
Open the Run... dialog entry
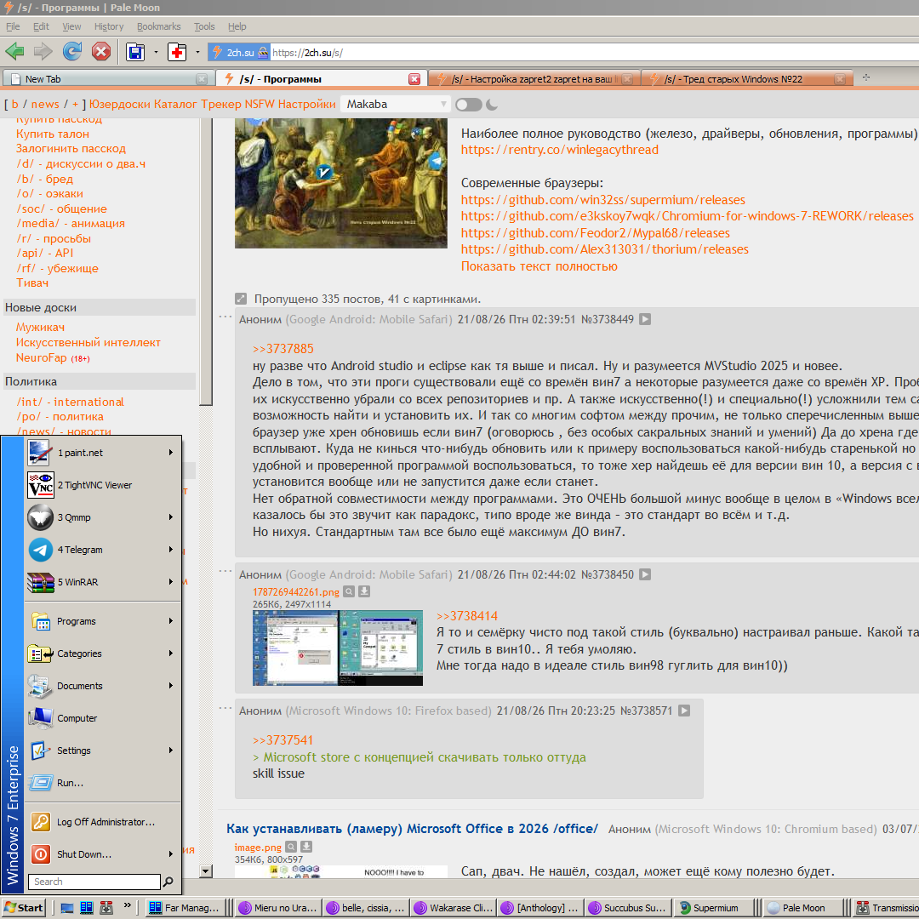point(103,783)
